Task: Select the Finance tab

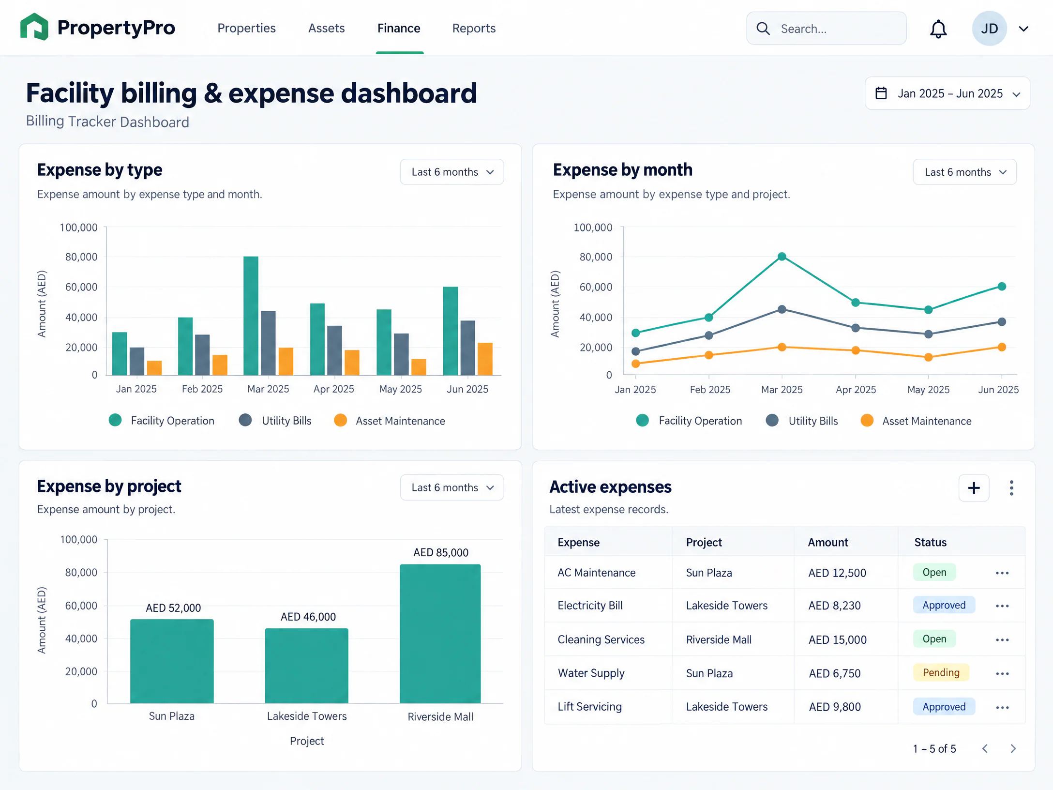Action: (399, 28)
